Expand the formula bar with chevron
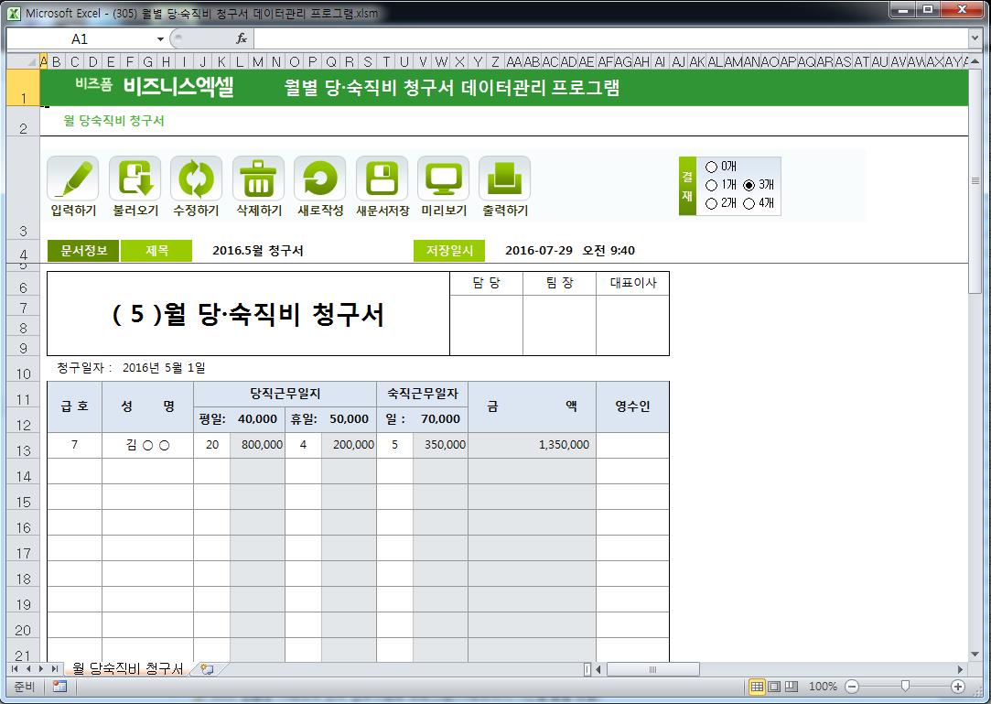Image resolution: width=991 pixels, height=704 pixels. click(974, 38)
